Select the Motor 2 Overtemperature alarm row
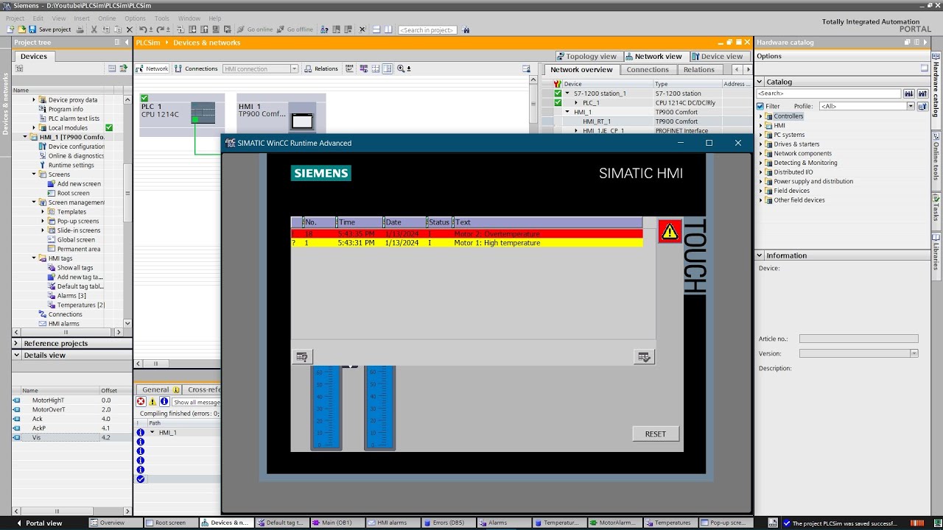The width and height of the screenshot is (943, 530). tap(467, 233)
